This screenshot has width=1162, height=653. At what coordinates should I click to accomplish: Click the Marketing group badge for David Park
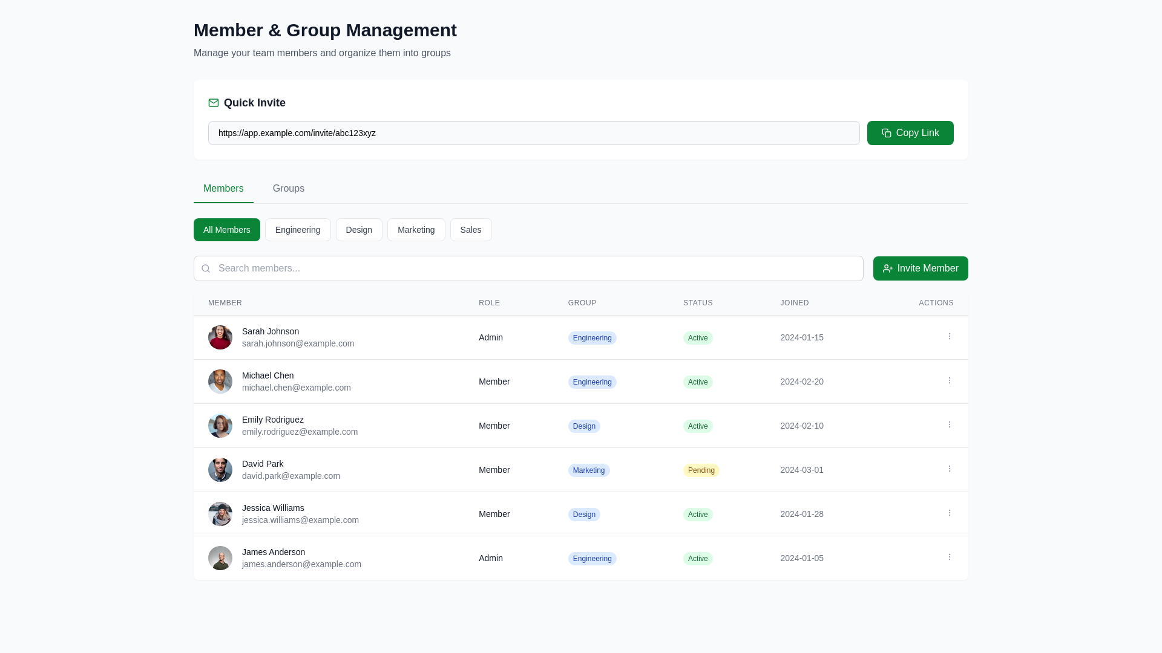pyautogui.click(x=588, y=470)
